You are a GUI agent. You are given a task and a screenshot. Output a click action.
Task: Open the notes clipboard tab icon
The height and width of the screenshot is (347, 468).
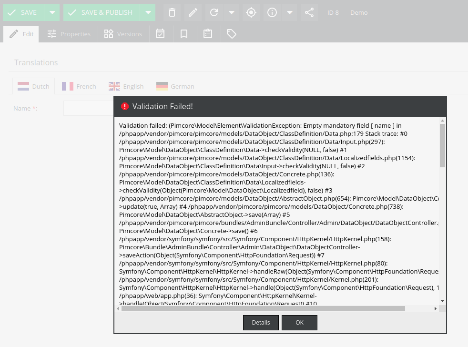pos(208,34)
